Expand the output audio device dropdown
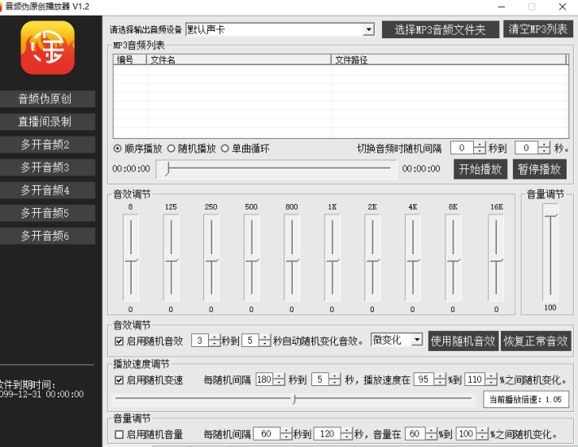The width and height of the screenshot is (578, 447). tap(368, 29)
